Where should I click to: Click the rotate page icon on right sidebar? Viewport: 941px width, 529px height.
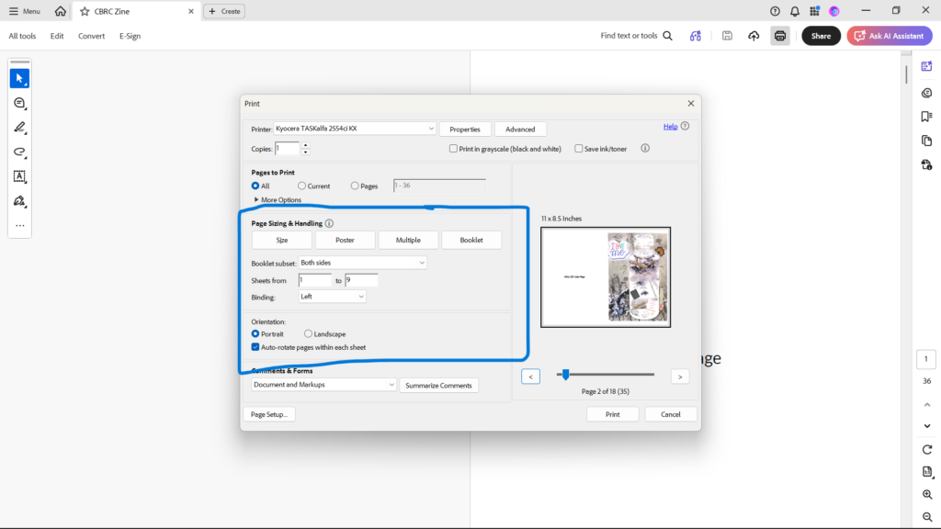(x=926, y=449)
